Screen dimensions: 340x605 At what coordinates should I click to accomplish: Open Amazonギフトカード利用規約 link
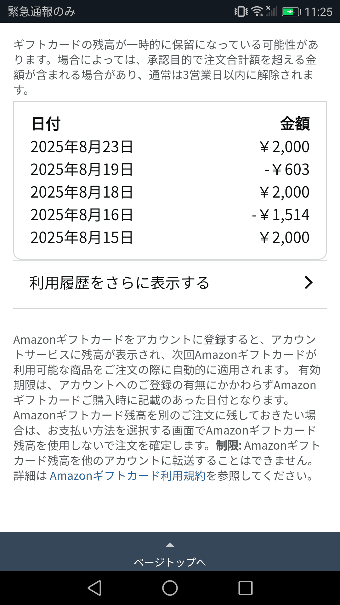coord(127,476)
